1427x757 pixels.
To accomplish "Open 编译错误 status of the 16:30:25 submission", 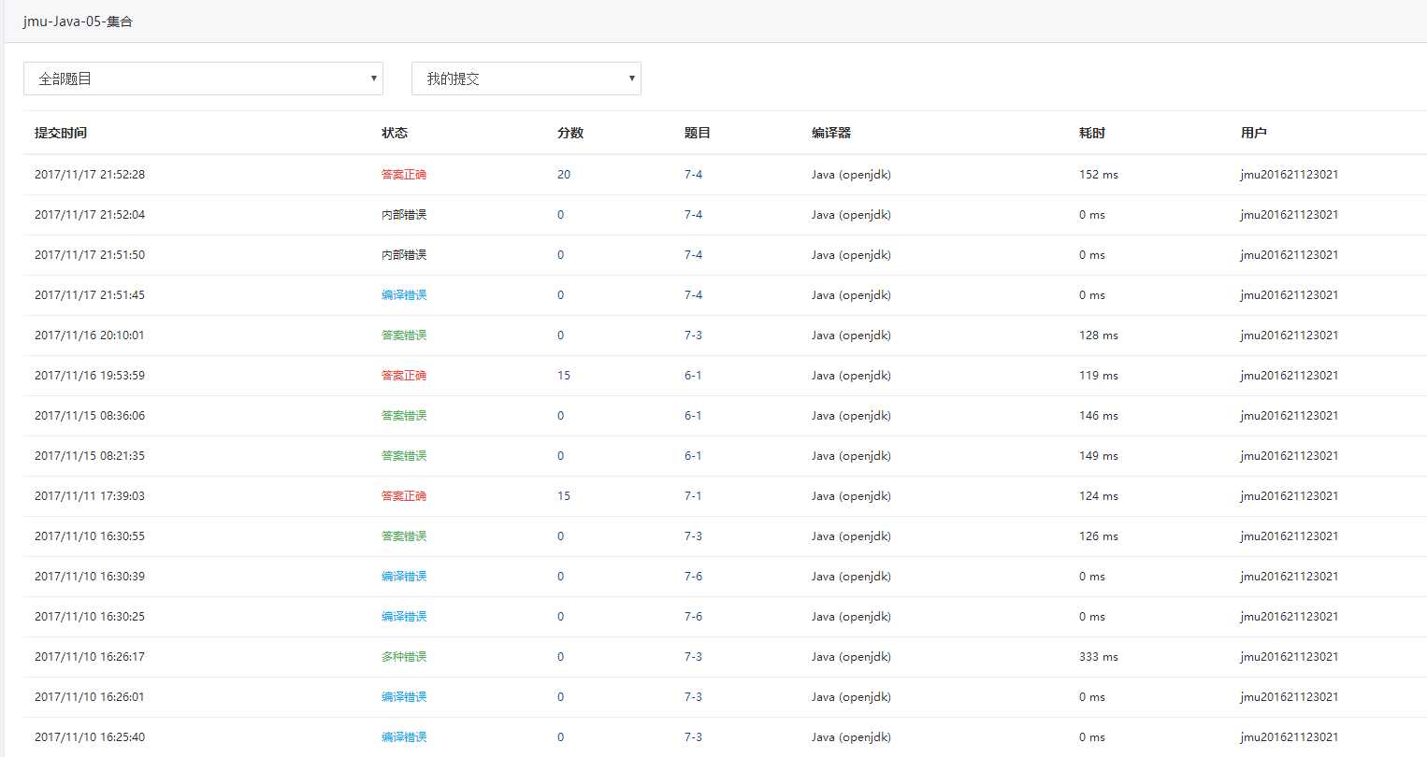I will [404, 617].
